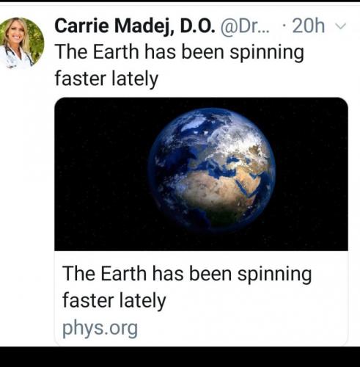
Task: Select 'spinning' in the card title
Action: tap(275, 275)
